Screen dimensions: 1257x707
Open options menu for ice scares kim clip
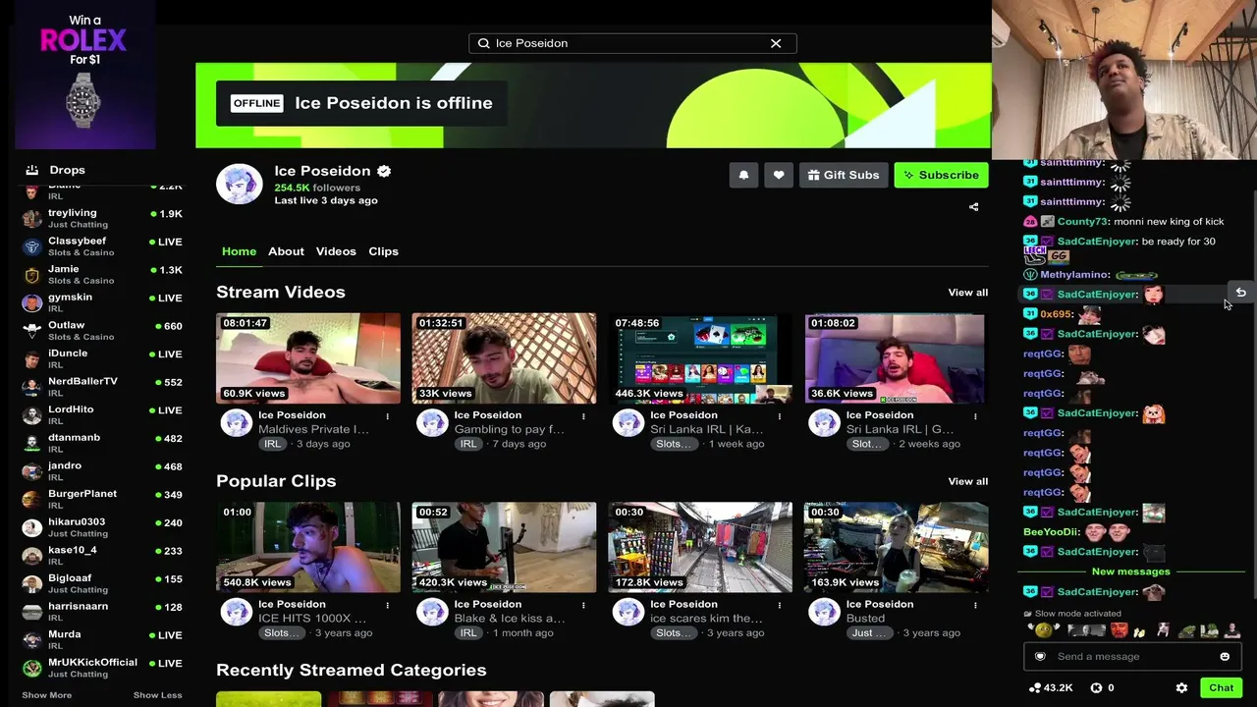click(x=780, y=606)
